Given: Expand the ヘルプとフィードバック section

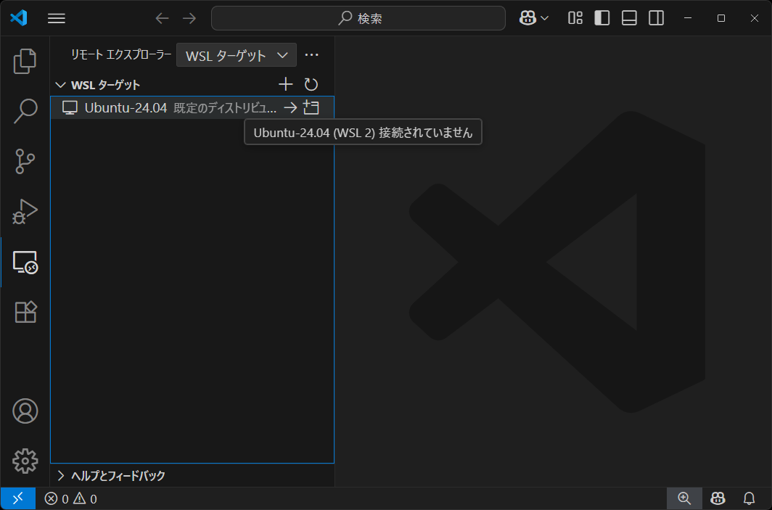Looking at the screenshot, I should point(192,476).
